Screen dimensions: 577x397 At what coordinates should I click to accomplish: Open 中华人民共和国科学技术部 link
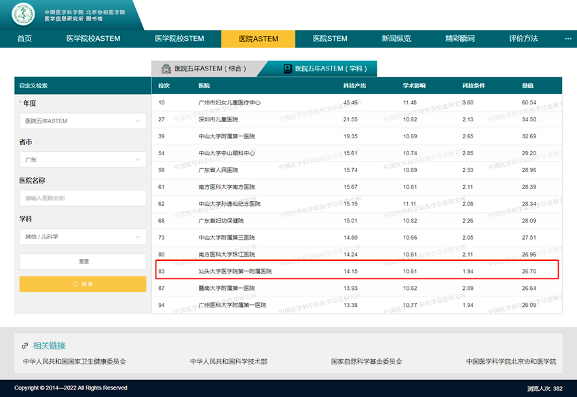[x=229, y=361]
